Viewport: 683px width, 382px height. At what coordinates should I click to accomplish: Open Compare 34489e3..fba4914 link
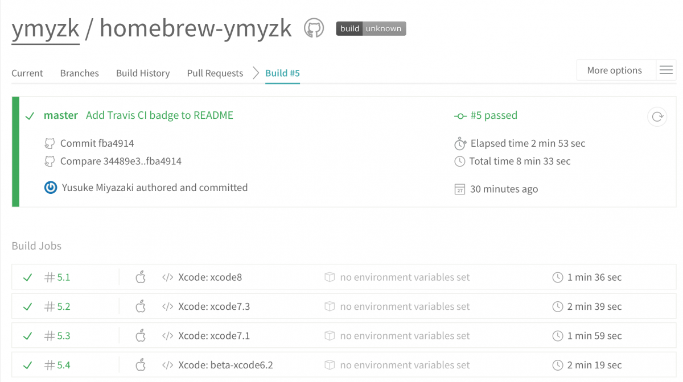click(121, 161)
